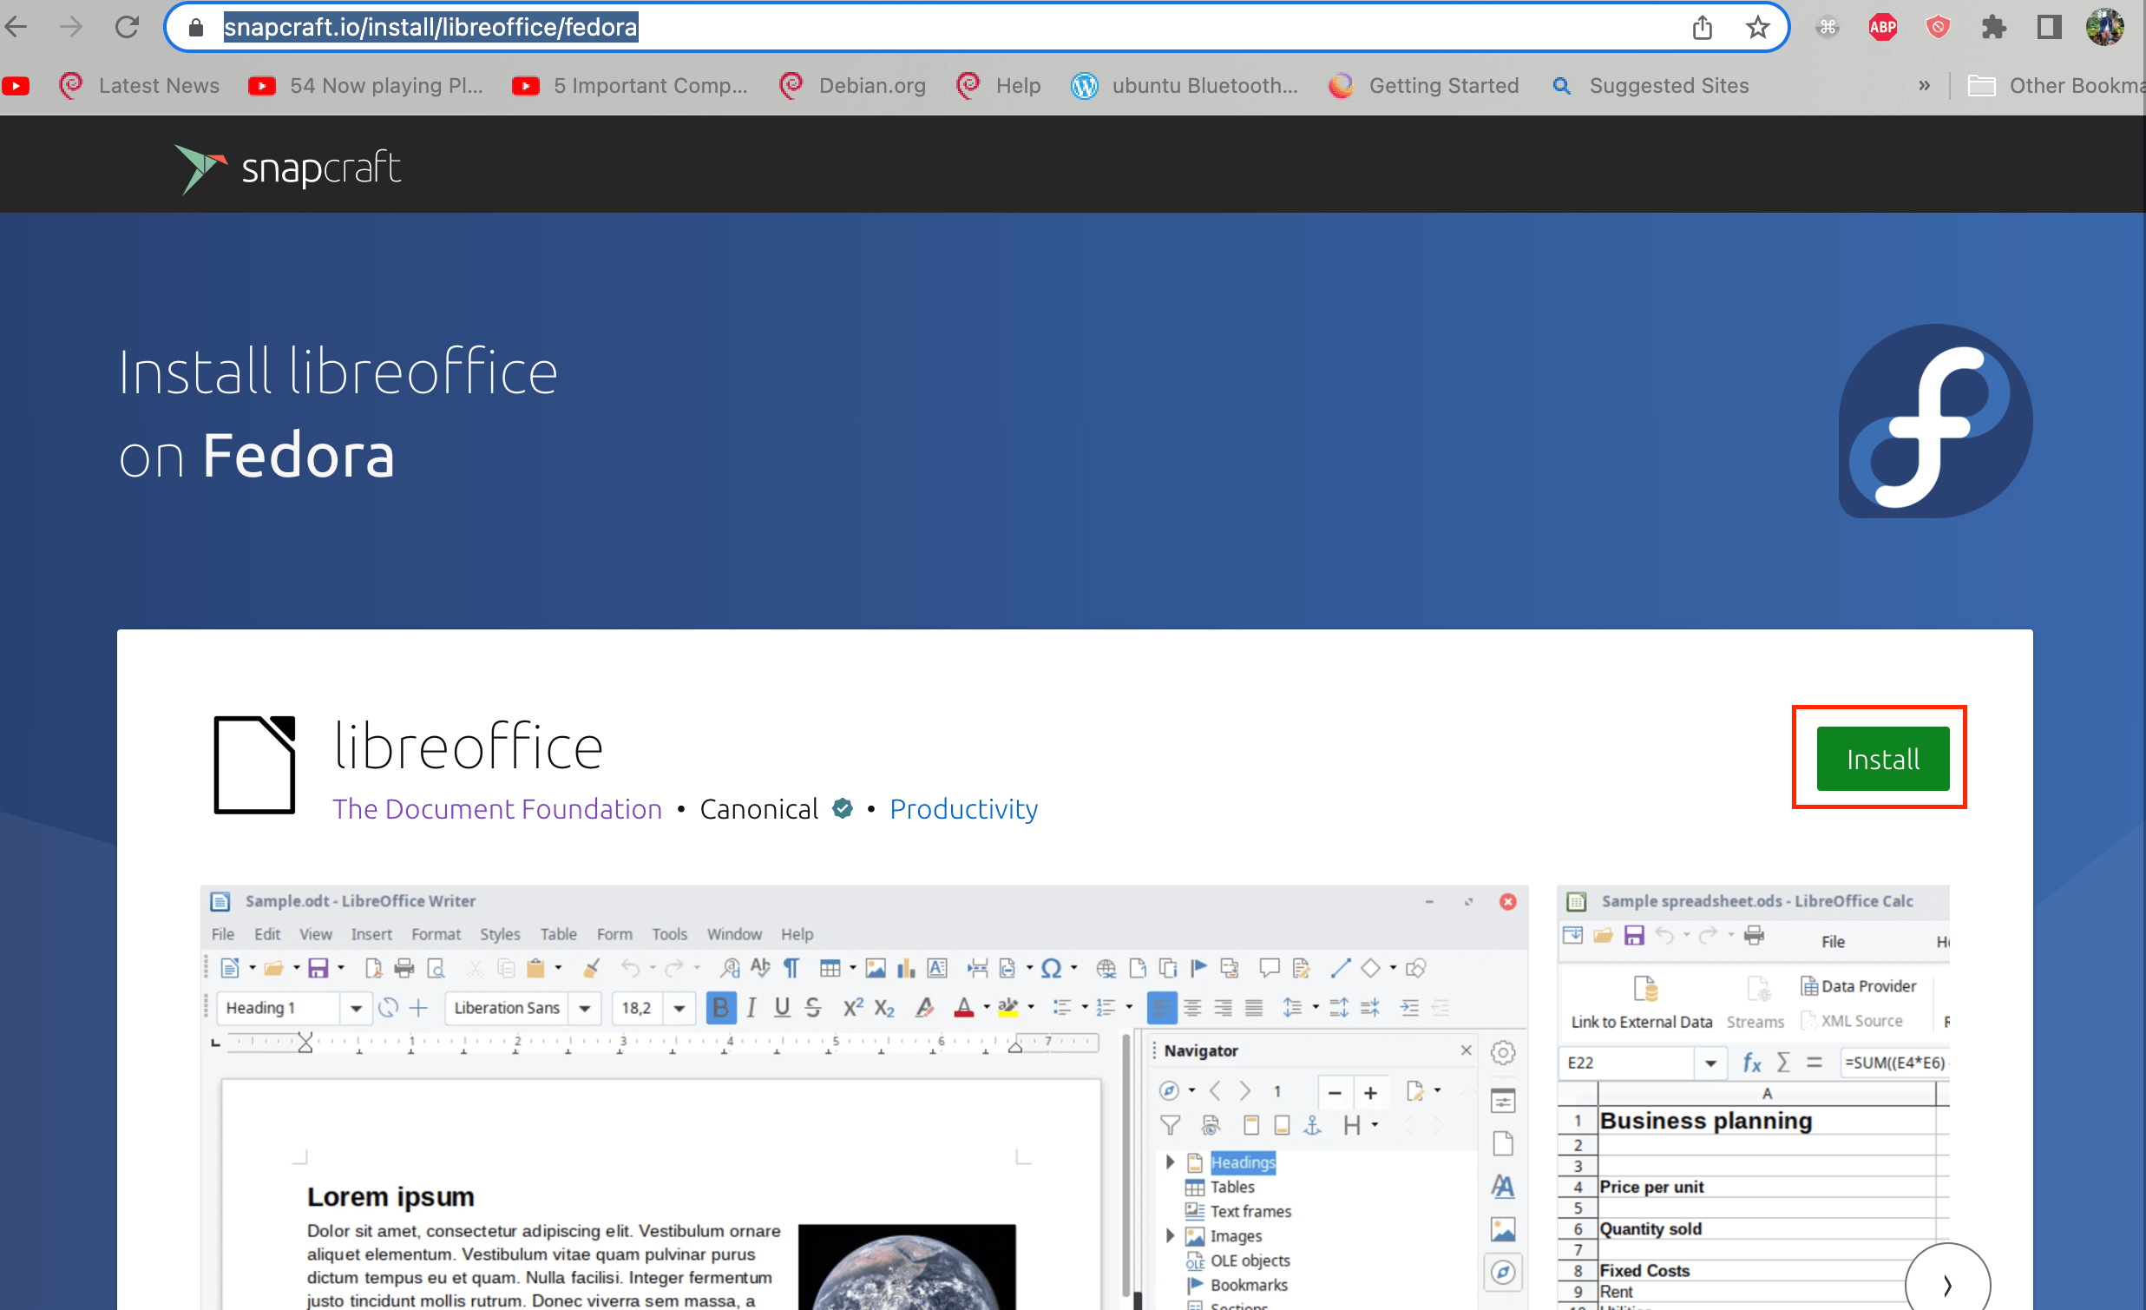This screenshot has width=2146, height=1310.
Task: Open the 'ubuntu Bluetooth...' bookmark
Action: 1185,85
